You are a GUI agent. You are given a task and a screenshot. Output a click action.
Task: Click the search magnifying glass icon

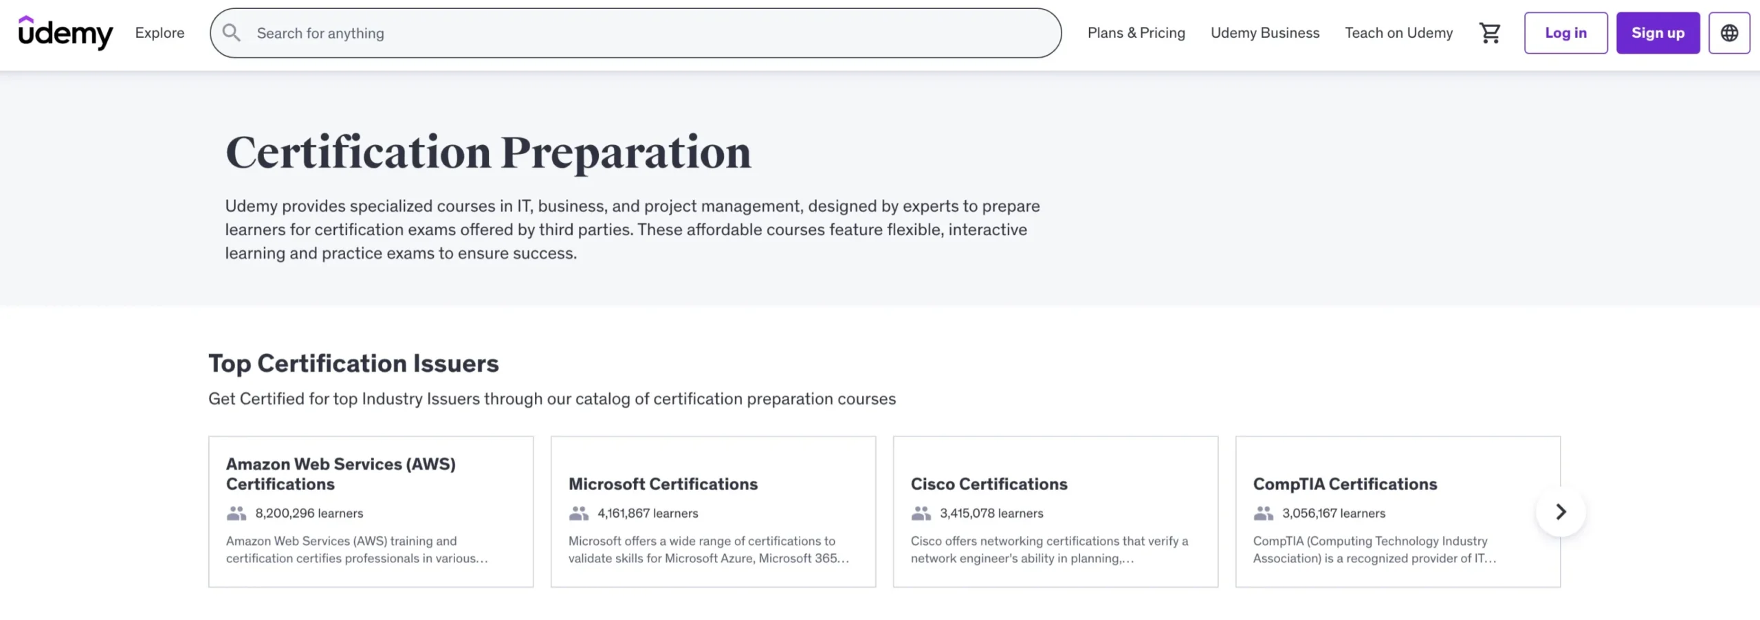[231, 32]
